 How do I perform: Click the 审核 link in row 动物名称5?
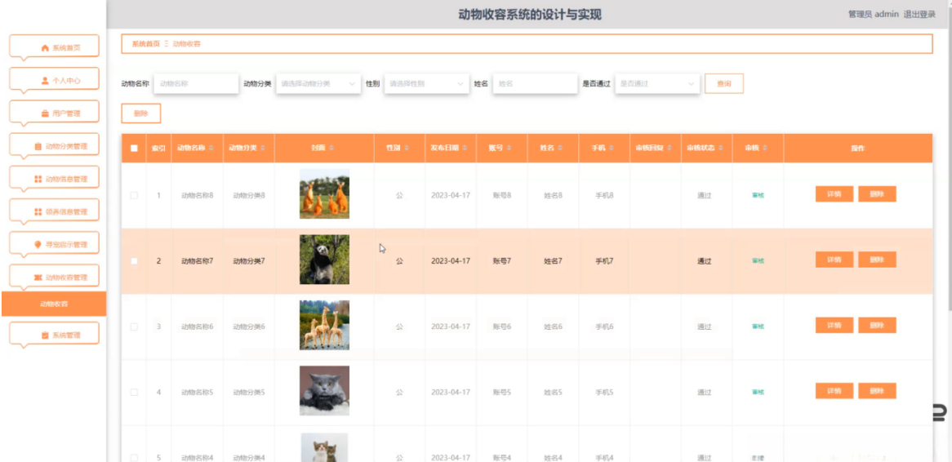click(758, 392)
